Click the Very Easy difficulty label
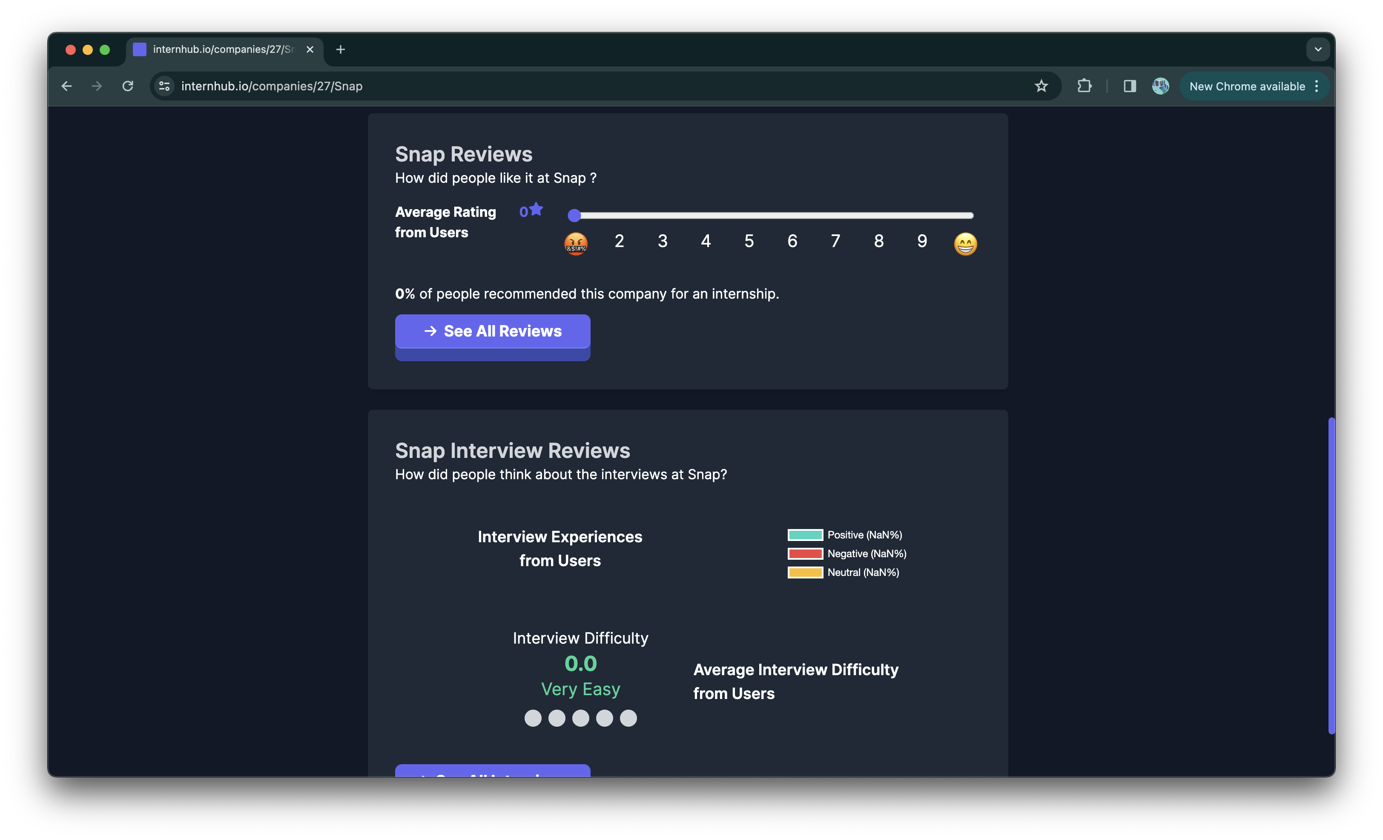1383x840 pixels. (580, 689)
